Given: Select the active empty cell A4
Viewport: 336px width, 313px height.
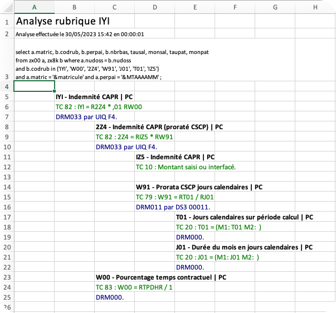Looking at the screenshot, I should (34, 86).
